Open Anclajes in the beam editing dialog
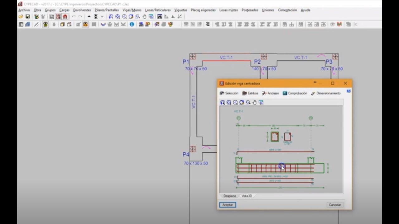This screenshot has height=224, width=399. click(x=270, y=93)
